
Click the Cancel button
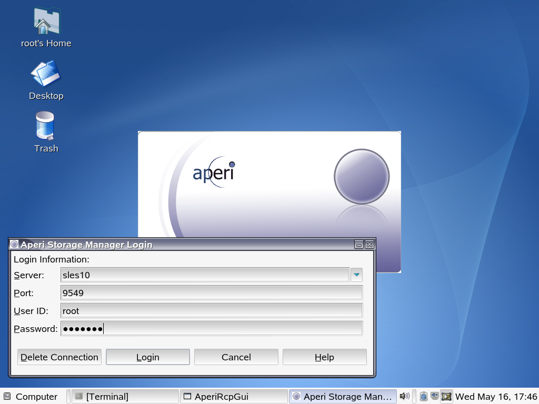(236, 357)
